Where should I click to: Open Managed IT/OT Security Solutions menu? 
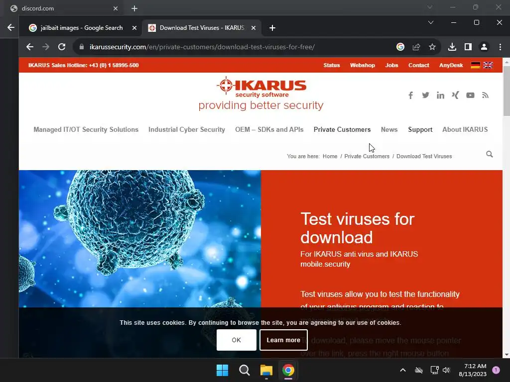[86, 129]
